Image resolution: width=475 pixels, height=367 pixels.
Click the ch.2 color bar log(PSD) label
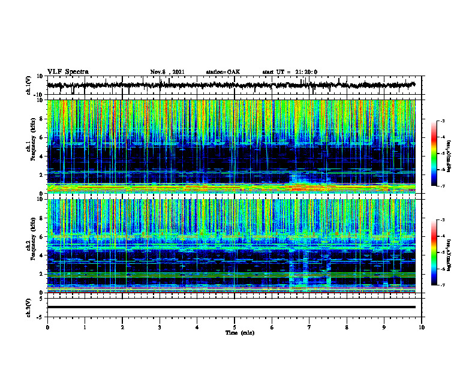tap(449, 255)
